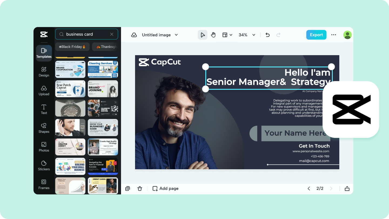Select the hand pan tool
The image size is (389, 219).
[x=213, y=35]
